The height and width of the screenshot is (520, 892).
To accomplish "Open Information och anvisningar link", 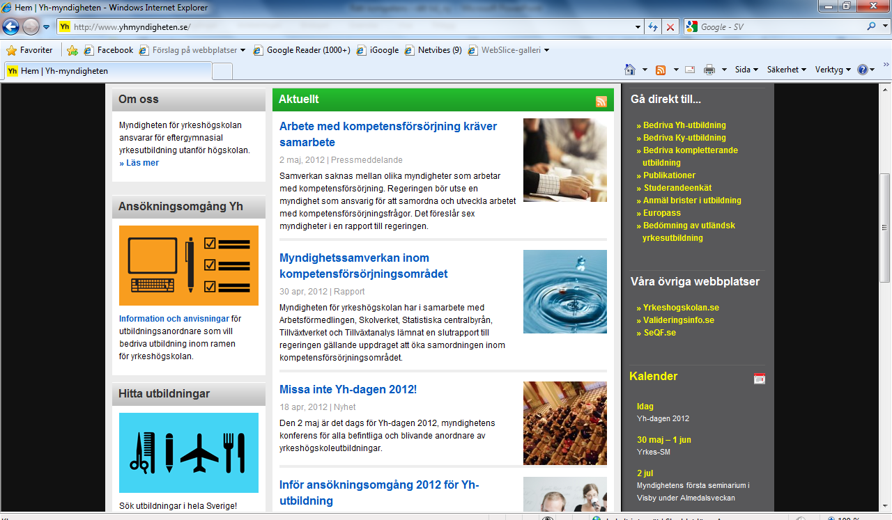I will [174, 319].
